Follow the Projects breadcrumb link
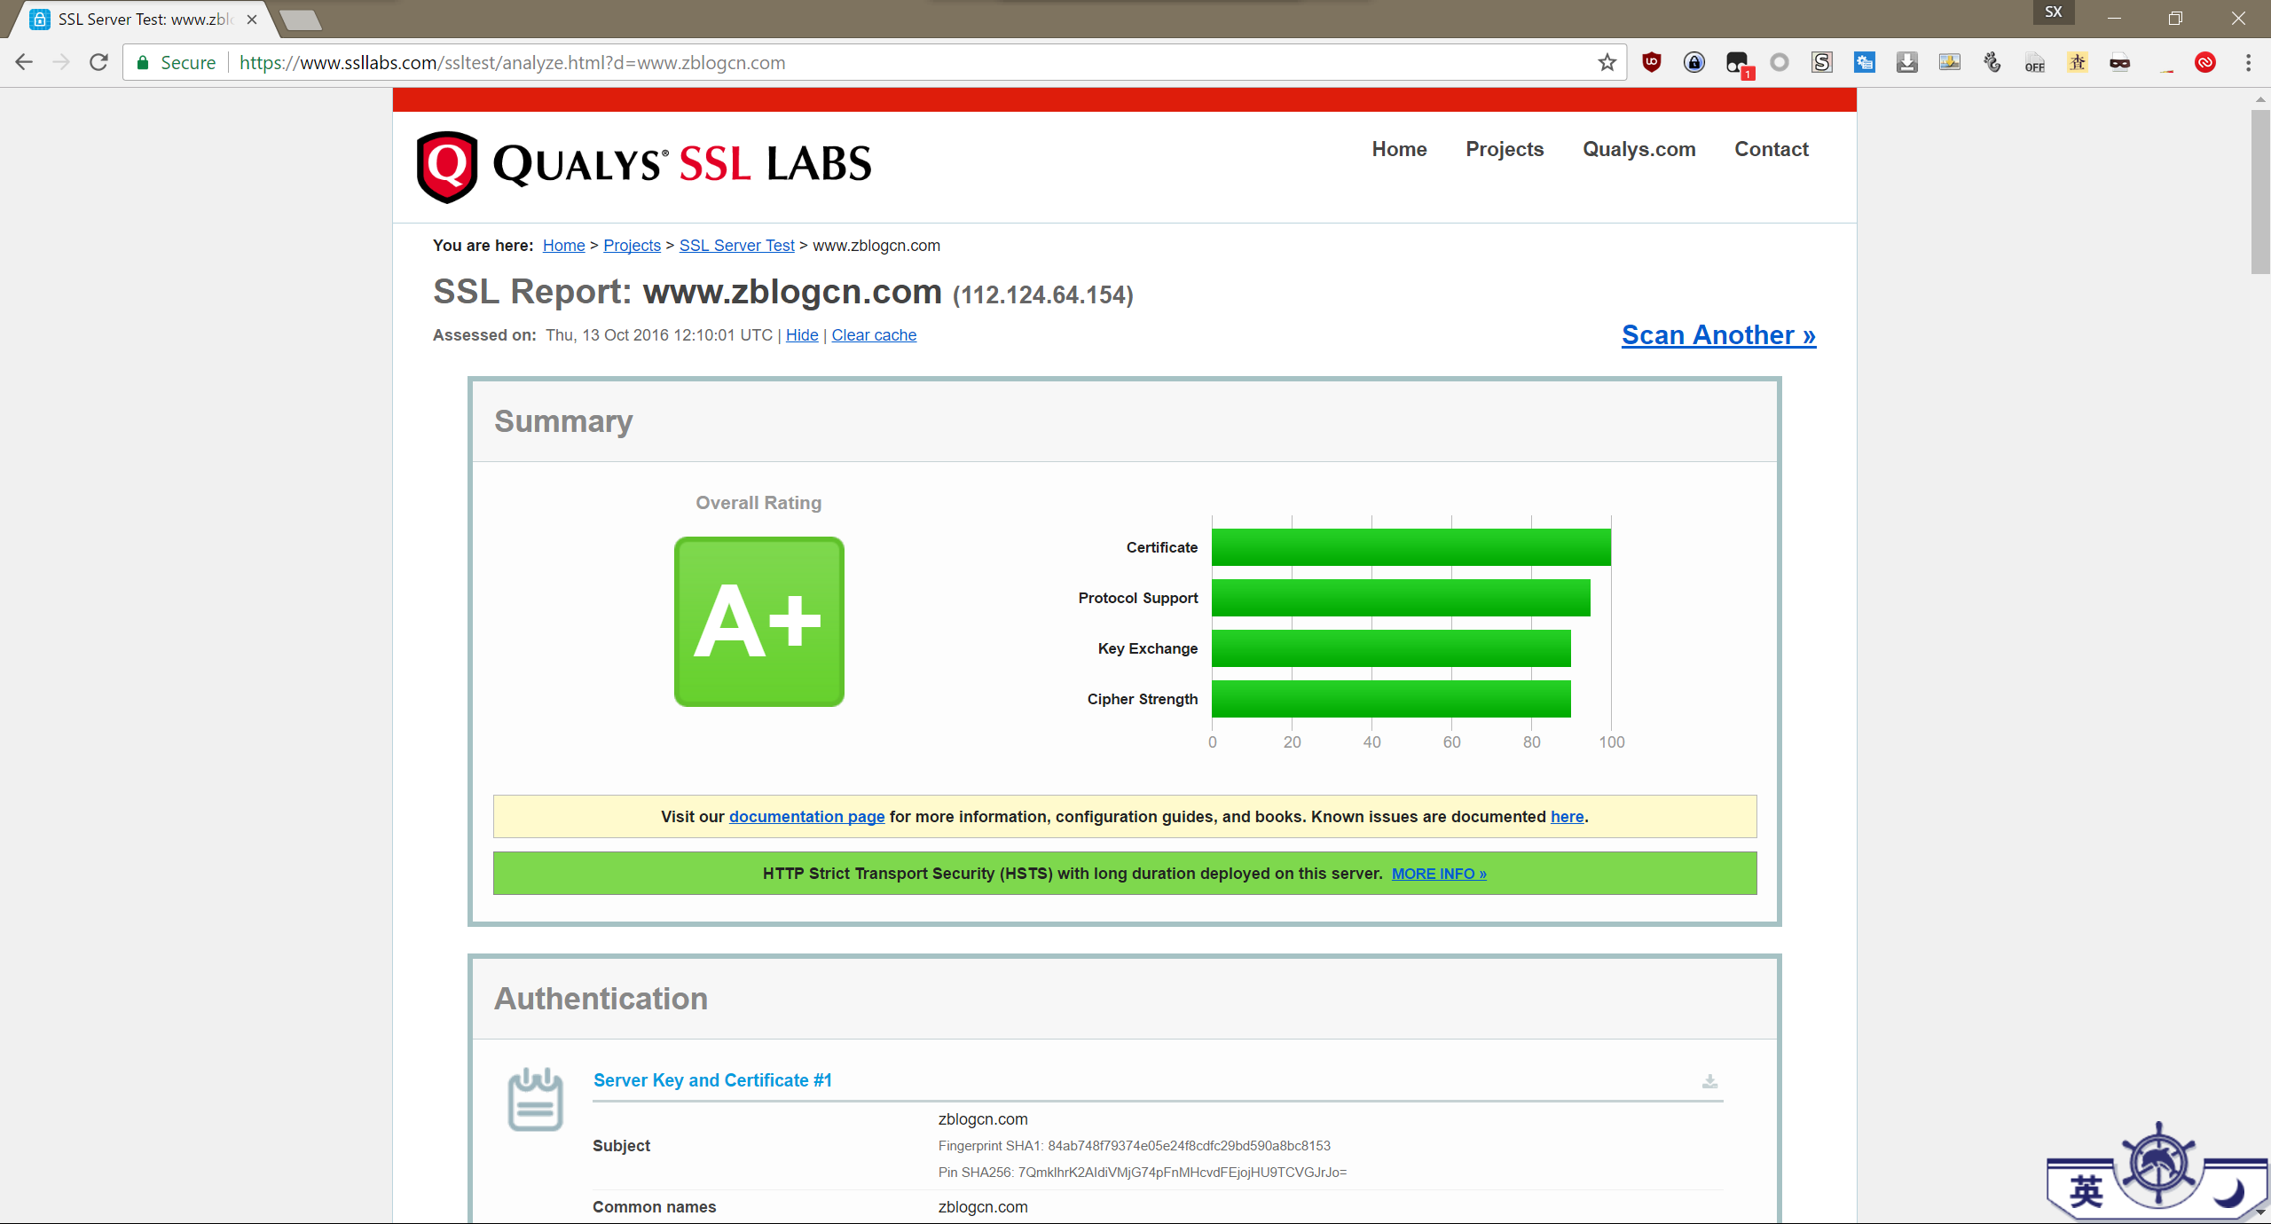The image size is (2271, 1224). click(632, 246)
